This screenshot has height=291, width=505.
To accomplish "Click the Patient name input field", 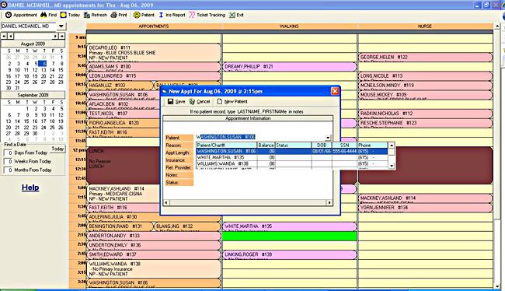I will (x=260, y=137).
